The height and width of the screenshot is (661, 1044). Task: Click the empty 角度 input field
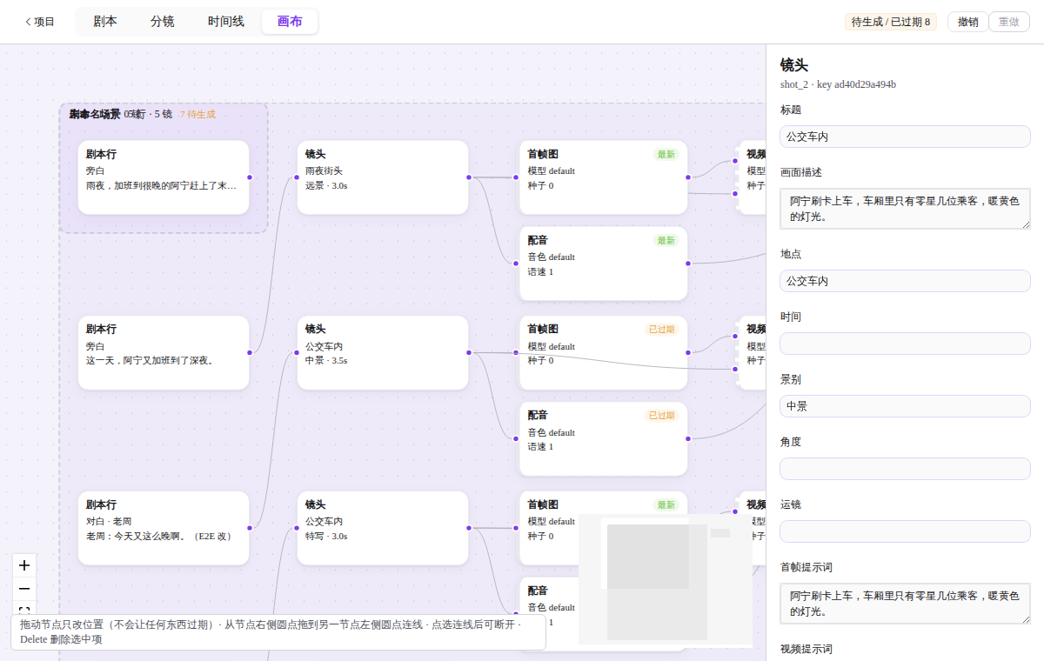905,469
